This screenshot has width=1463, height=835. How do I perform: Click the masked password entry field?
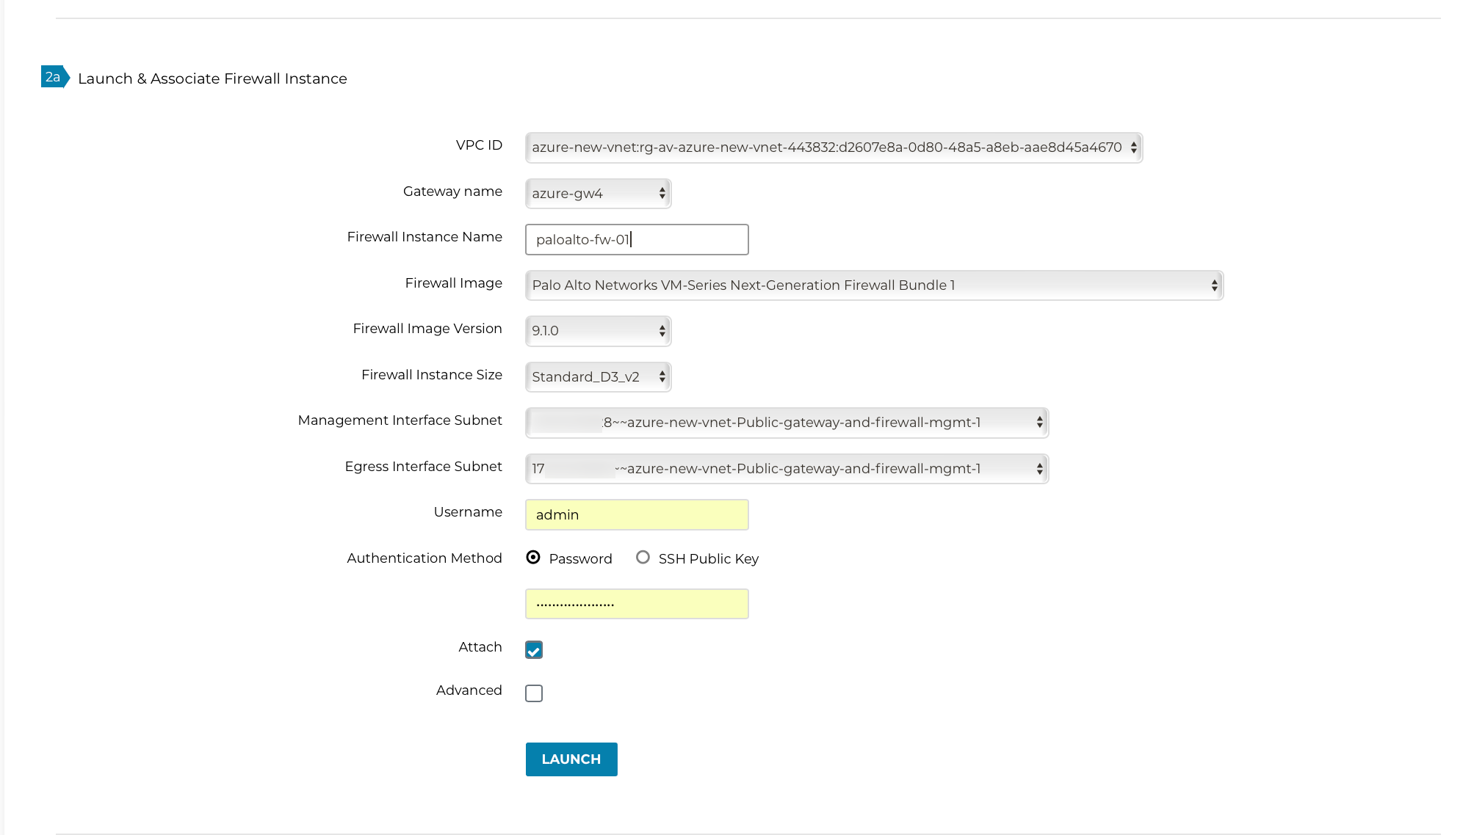636,603
